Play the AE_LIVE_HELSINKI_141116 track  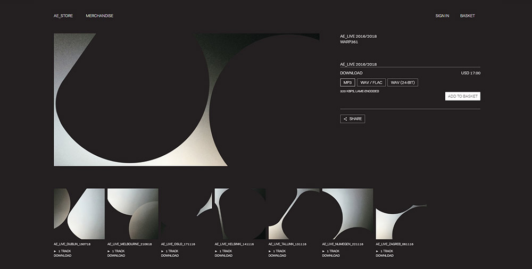point(217,251)
